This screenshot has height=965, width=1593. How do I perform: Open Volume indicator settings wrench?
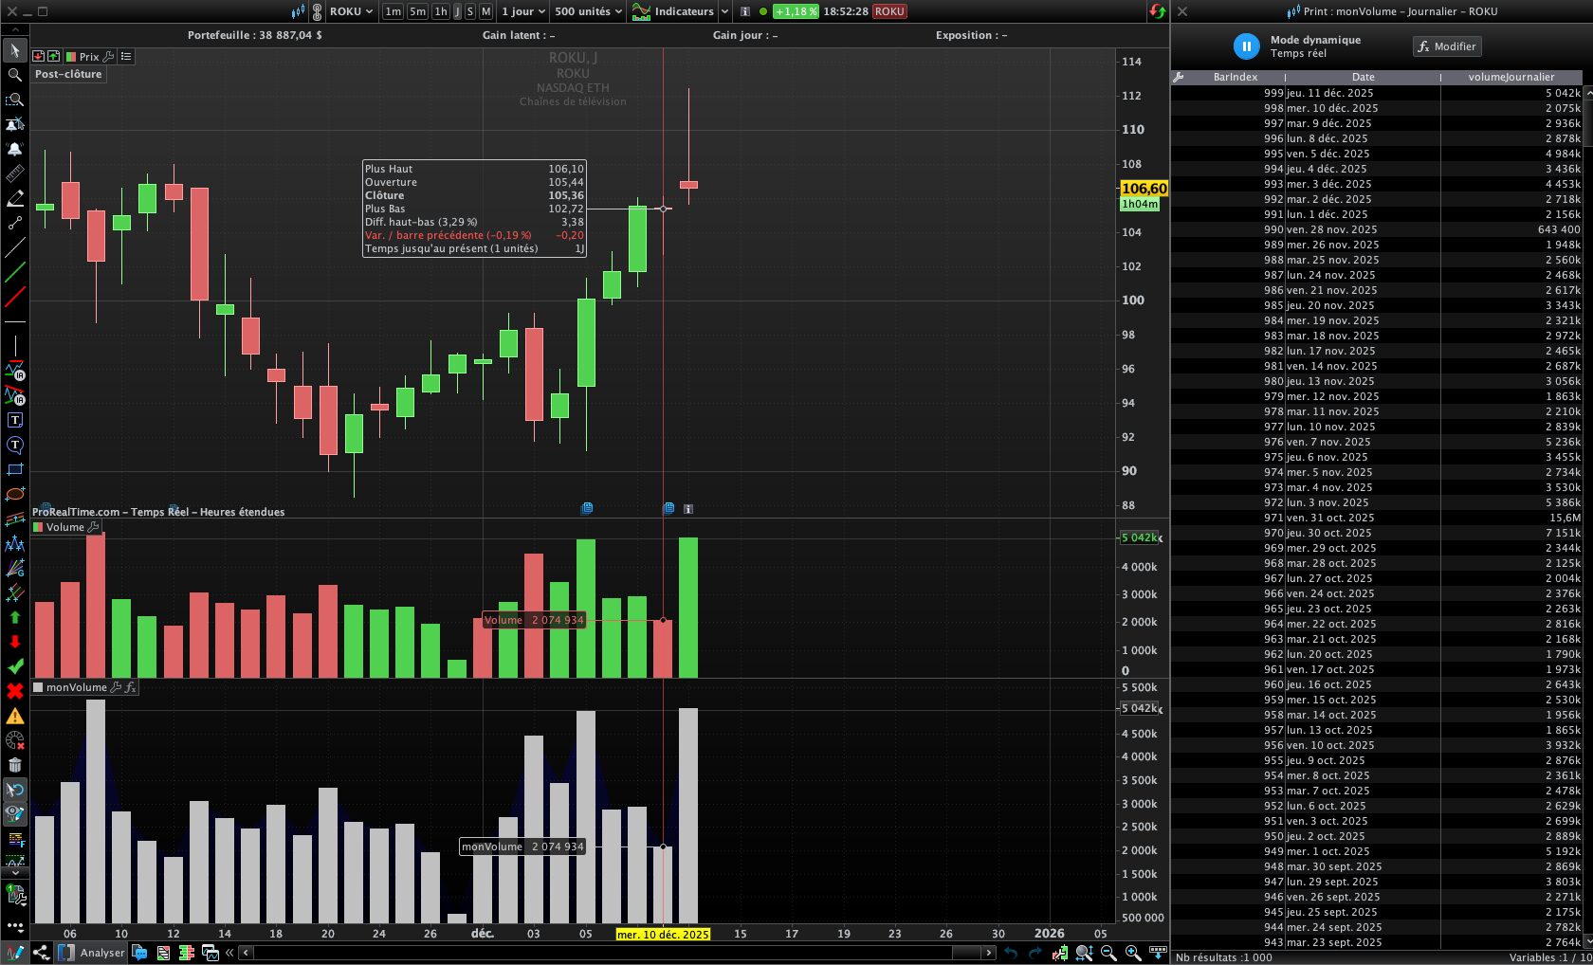93,527
